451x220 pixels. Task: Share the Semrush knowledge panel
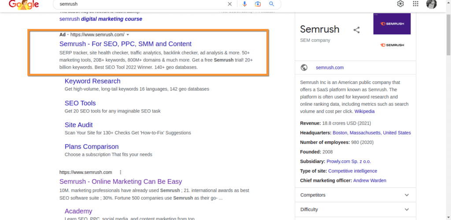tap(356, 30)
